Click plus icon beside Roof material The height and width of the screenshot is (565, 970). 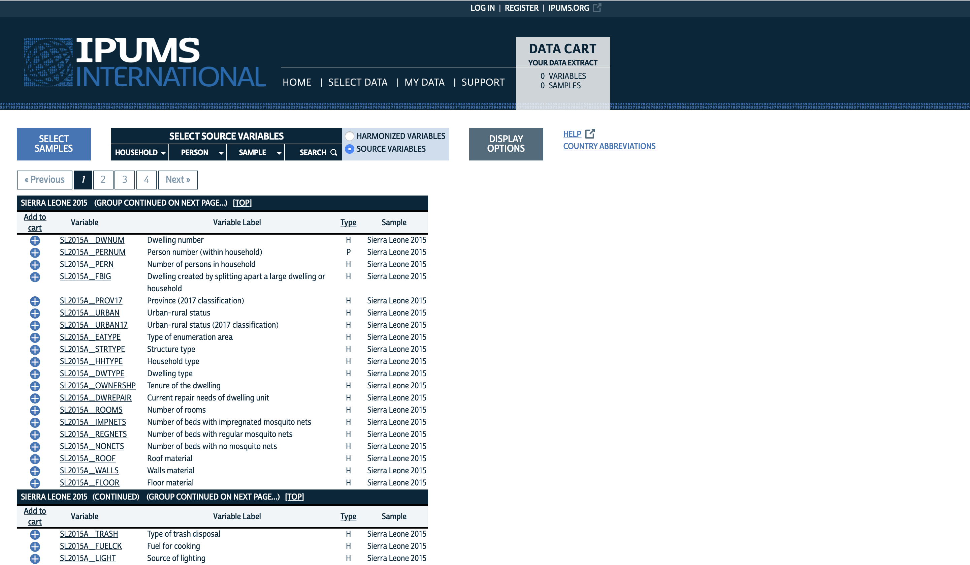pyautogui.click(x=35, y=458)
